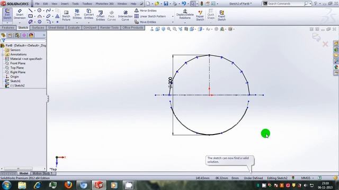Screen dimensions: 339x190
Task: Select the Corner Rectangle tool
Action: 31,16
